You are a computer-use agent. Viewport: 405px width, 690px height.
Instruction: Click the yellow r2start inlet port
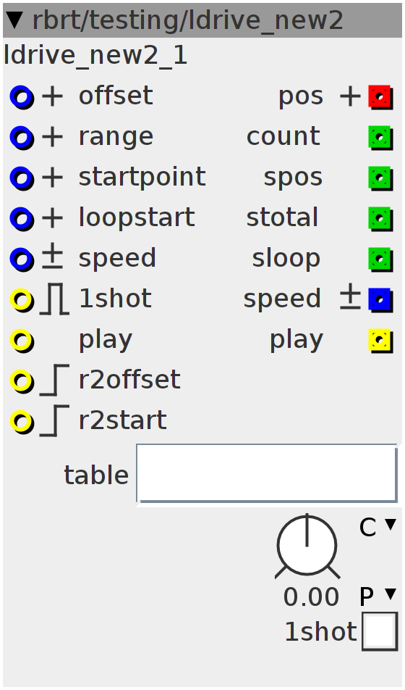(22, 421)
